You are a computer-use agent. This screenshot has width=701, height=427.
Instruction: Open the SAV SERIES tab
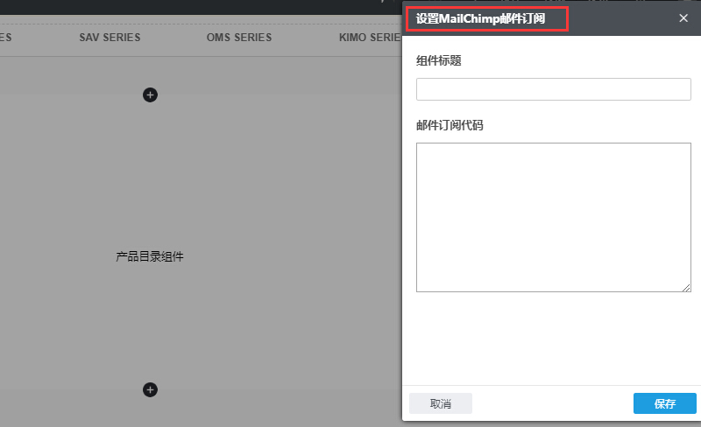click(110, 38)
